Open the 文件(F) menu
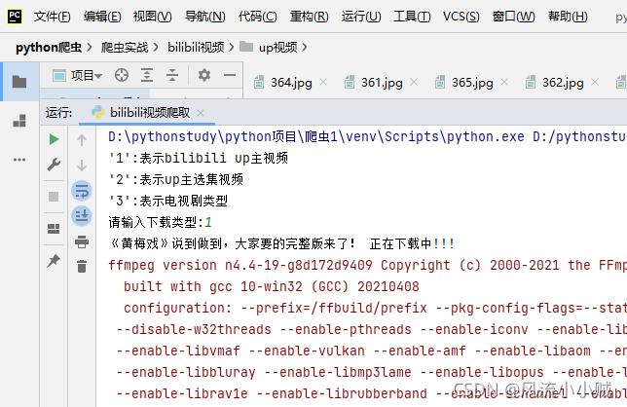 52,17
